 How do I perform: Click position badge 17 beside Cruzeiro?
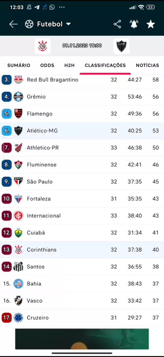(x=6, y=318)
